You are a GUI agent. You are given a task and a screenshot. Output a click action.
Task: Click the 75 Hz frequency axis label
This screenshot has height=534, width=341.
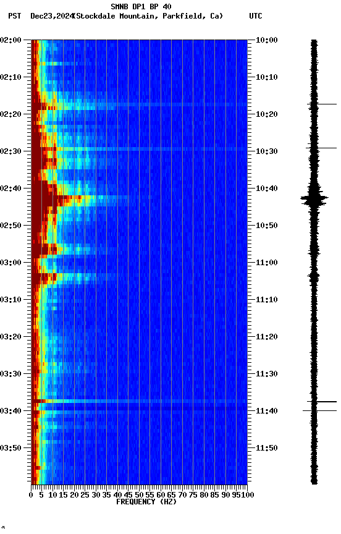[193, 495]
